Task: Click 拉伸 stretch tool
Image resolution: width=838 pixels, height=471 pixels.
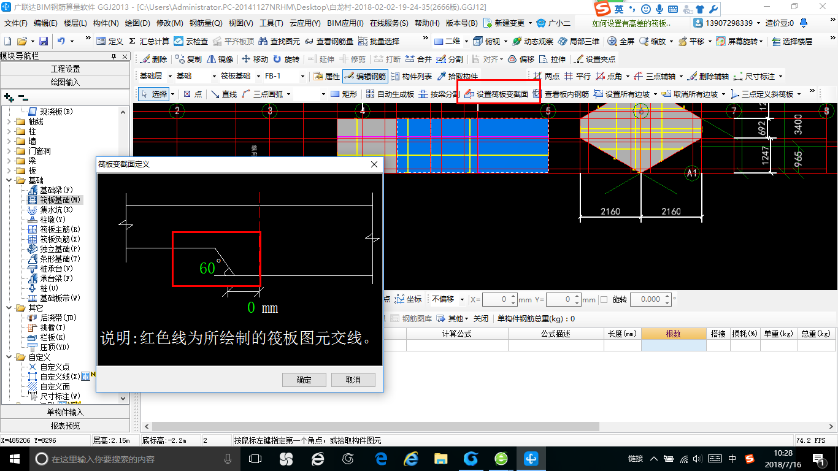Action: point(552,59)
